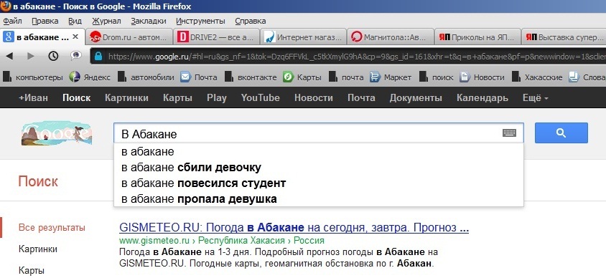
Task: Close the "в абакане" tab
Action: (76, 37)
